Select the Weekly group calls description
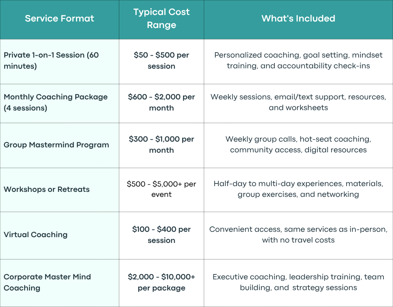This screenshot has width=393, height=307. 298,145
